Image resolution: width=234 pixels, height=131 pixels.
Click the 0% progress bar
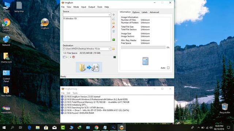pos(143,47)
